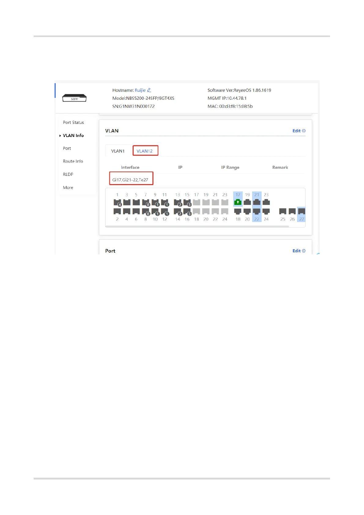364x515 pixels.
Task: Select SFP port 2 in the port panel
Action: coord(117,211)
